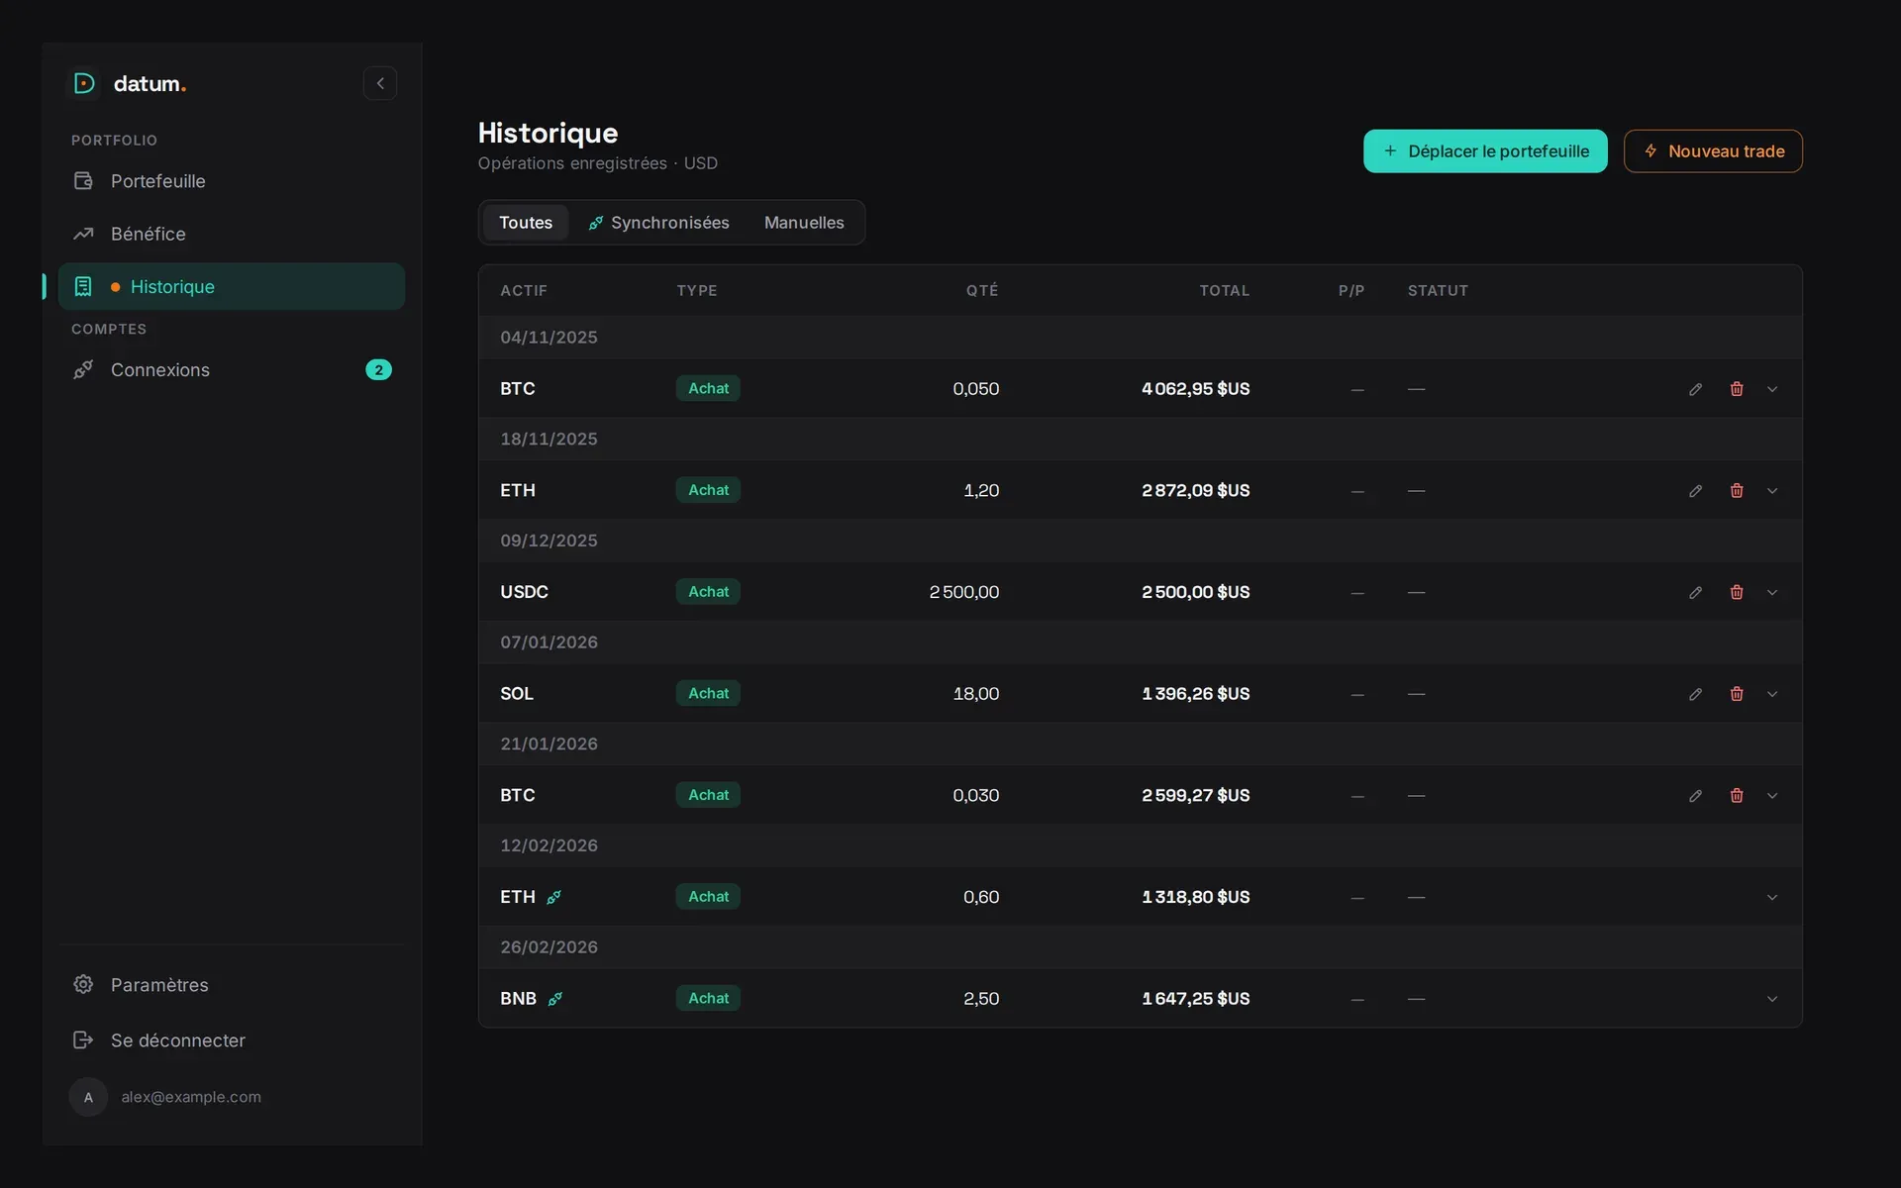Switch to the Manuelles tab

pyautogui.click(x=804, y=223)
